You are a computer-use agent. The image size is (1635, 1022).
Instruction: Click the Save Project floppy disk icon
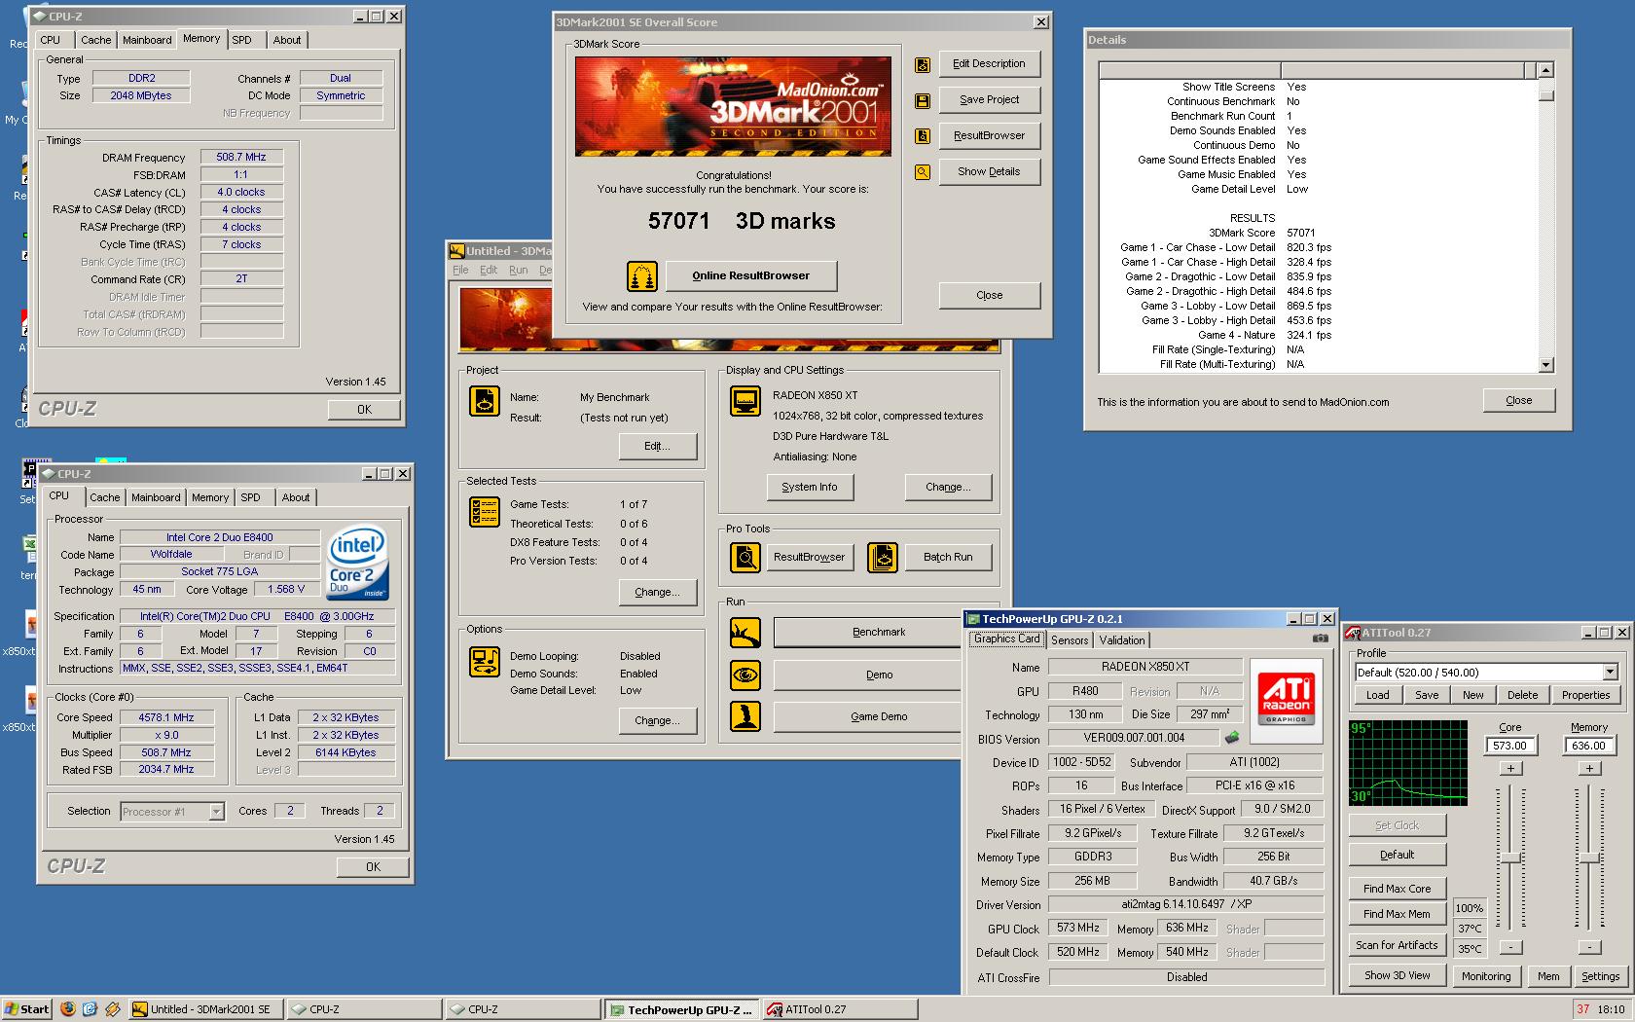(923, 101)
